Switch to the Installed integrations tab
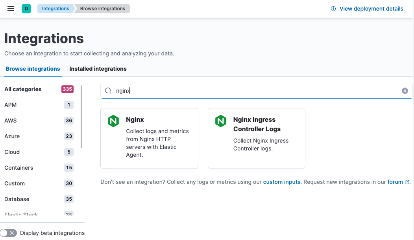 [98, 69]
